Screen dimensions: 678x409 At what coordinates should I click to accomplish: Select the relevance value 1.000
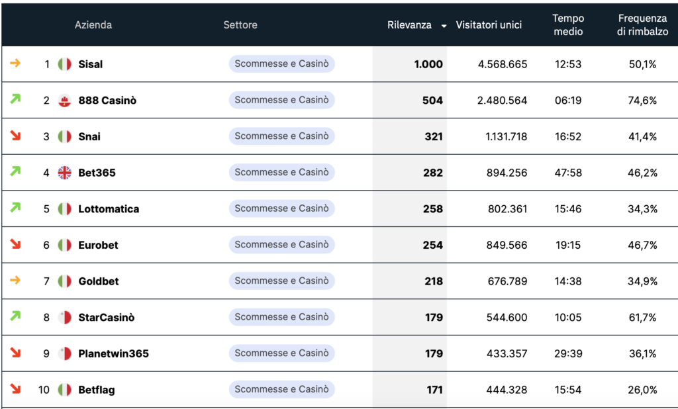point(428,64)
